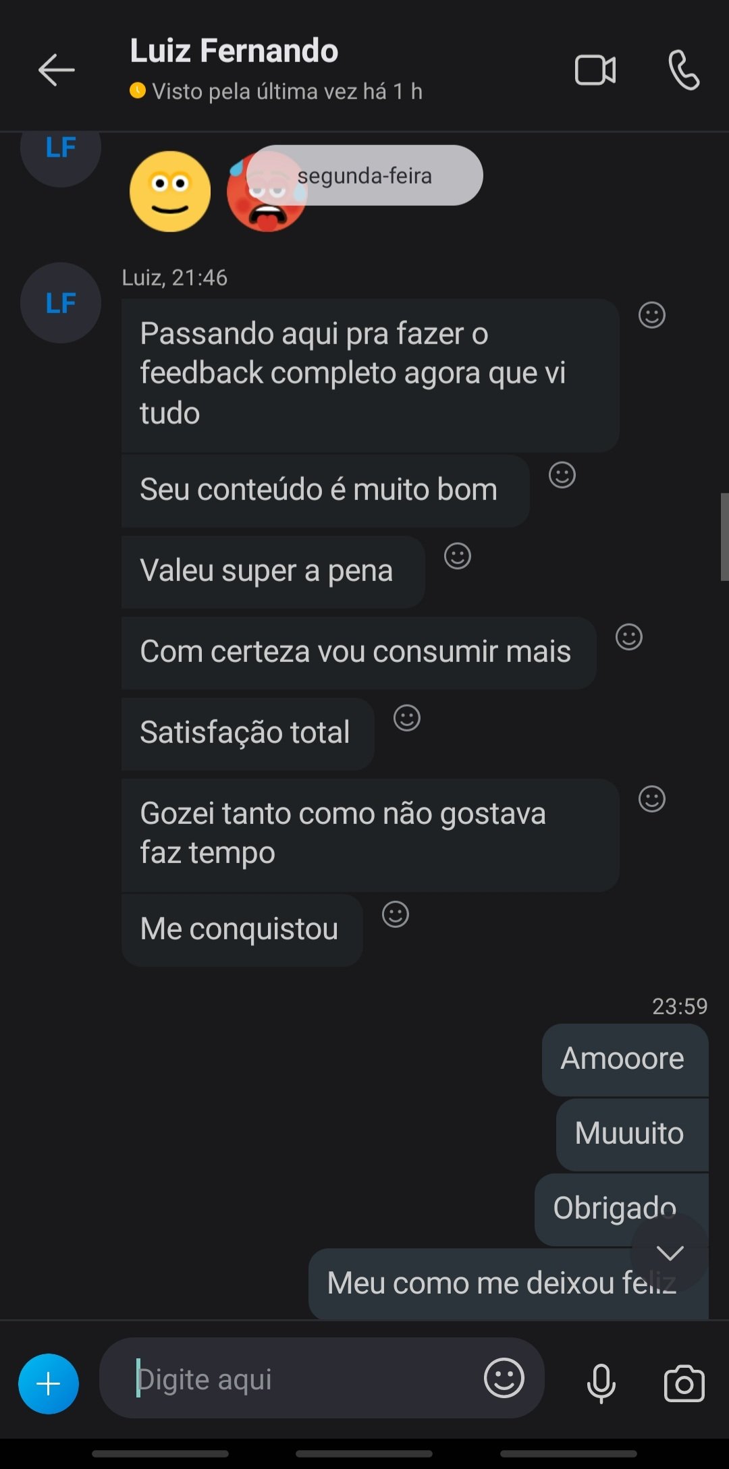Open Luiz Fernando's profile from the header name
Screen dimensions: 729x1469
234,51
